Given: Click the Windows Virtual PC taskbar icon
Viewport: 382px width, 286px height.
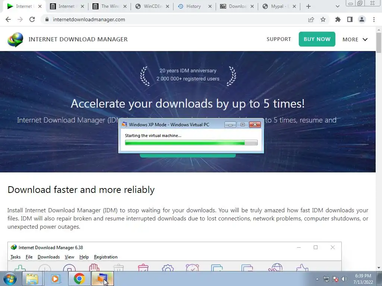Looking at the screenshot, I should pos(103,279).
